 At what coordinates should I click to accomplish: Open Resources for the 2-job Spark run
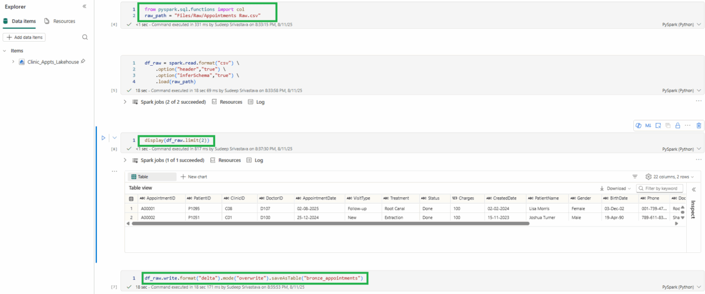pyautogui.click(x=226, y=102)
